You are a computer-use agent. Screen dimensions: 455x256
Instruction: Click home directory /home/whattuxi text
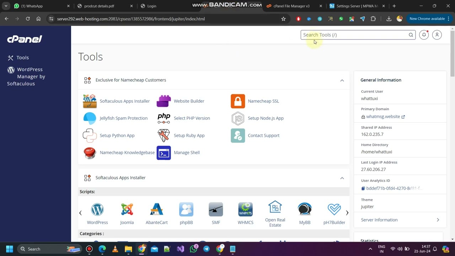tap(376, 152)
